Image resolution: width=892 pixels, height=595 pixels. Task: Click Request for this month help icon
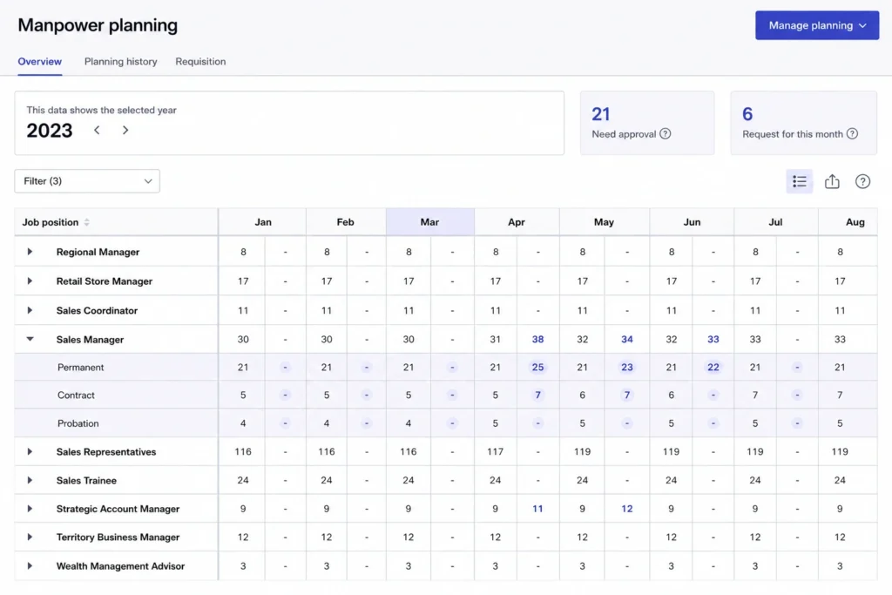852,133
